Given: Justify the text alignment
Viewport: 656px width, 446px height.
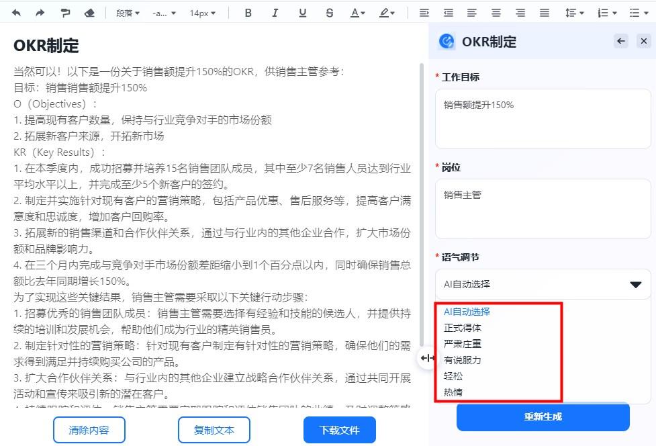Looking at the screenshot, I should pos(544,12).
